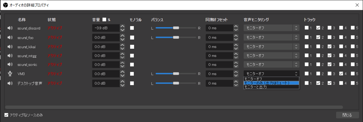Mute VM3 via its microphone icon
The image size is (363, 122).
10,74
